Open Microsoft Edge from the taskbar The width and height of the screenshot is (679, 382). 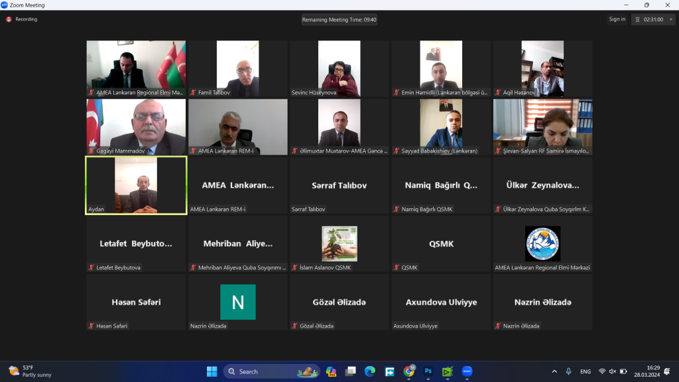click(x=370, y=371)
